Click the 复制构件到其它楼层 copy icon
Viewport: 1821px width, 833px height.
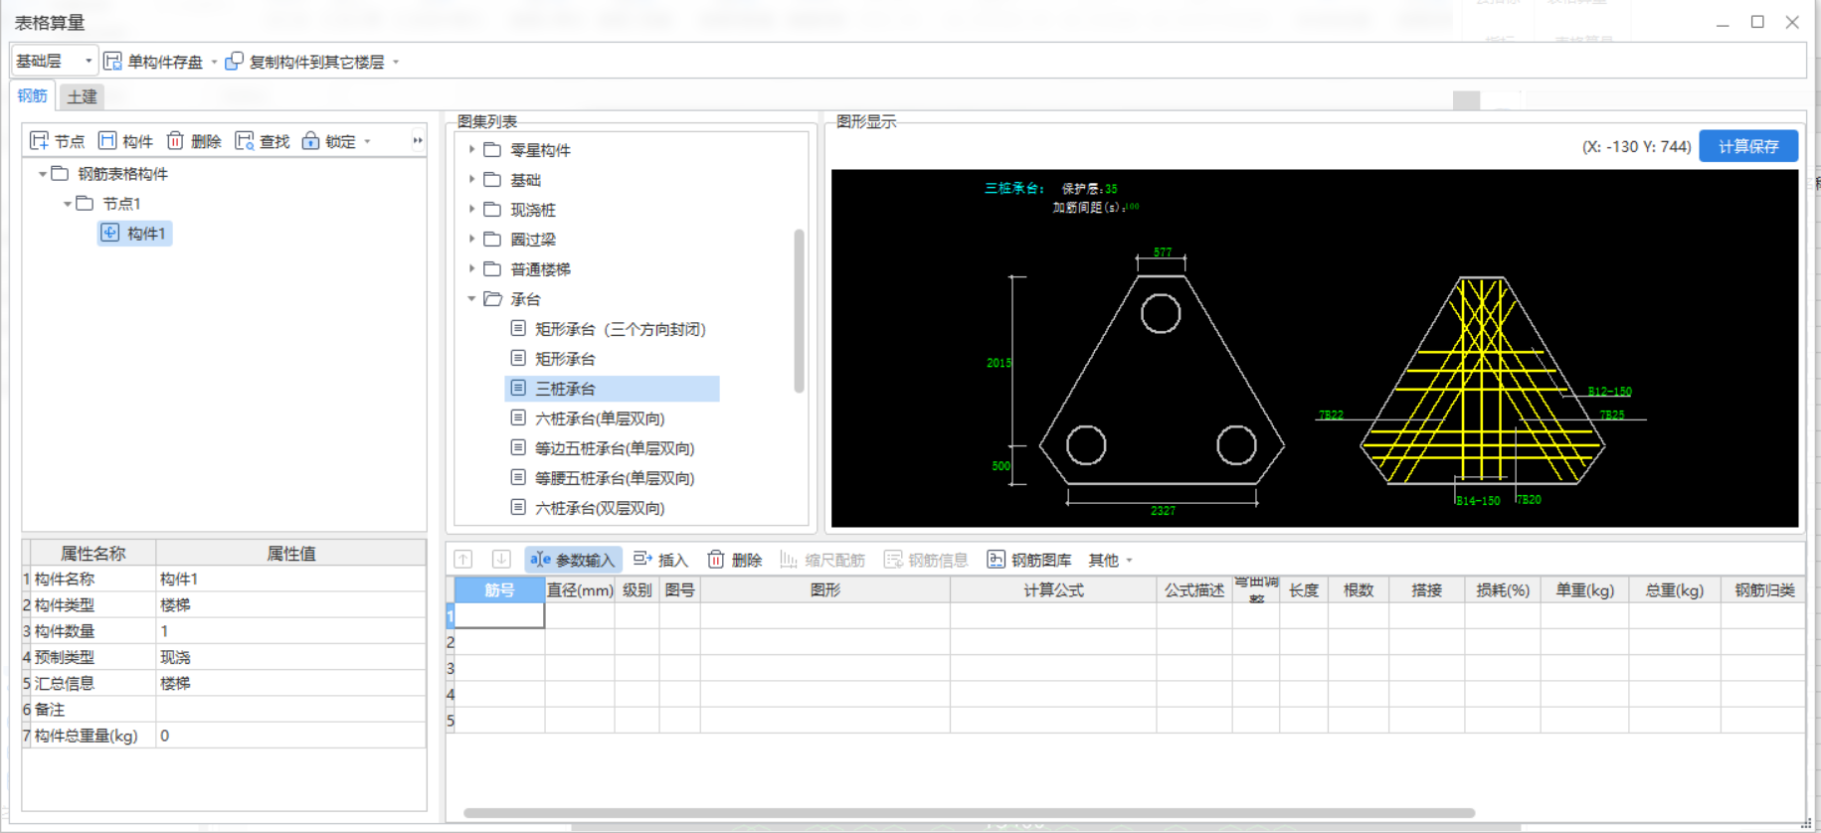click(234, 62)
